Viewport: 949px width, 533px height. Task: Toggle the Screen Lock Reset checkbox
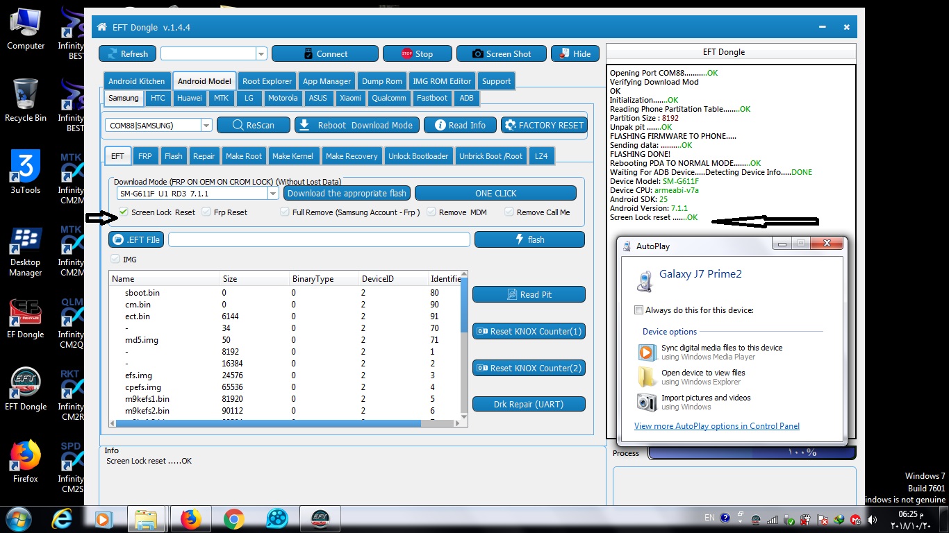(x=123, y=212)
